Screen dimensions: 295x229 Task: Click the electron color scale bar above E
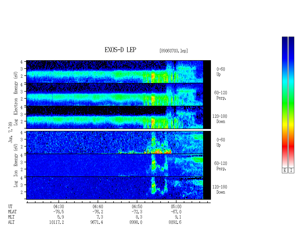click(x=285, y=102)
